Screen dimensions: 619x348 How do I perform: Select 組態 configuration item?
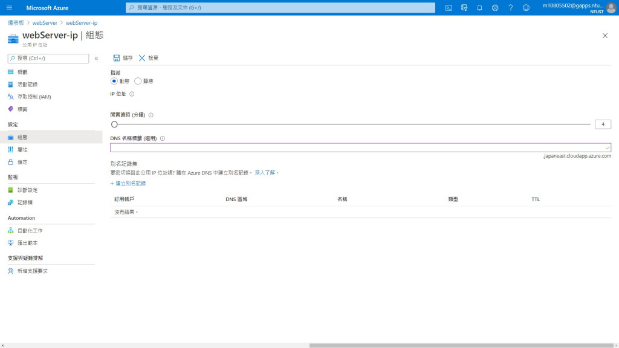[x=51, y=137]
